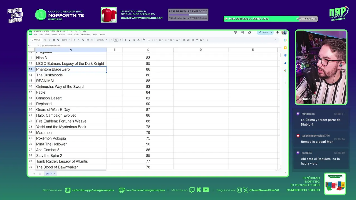Open the Insert menu
The image size is (356, 200).
click(54, 34)
